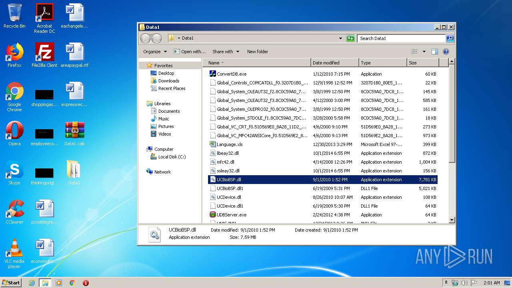Open VLC media player shortcut
This screenshot has height=288, width=512.
click(x=14, y=254)
